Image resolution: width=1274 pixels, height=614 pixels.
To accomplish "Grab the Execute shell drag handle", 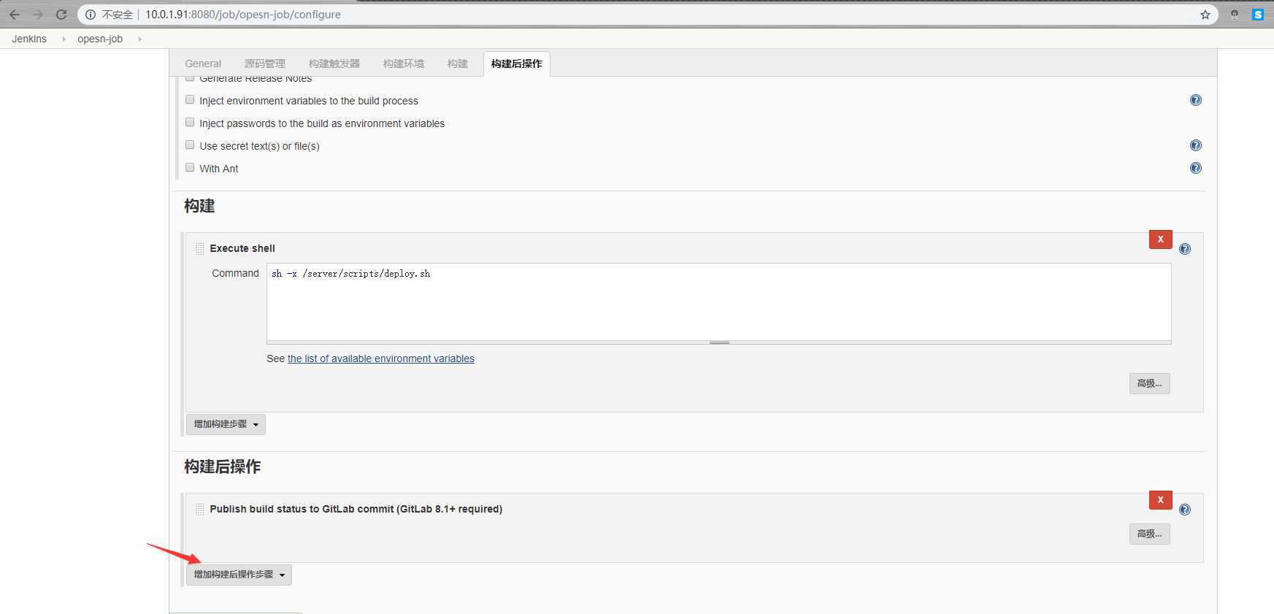I will tap(200, 249).
